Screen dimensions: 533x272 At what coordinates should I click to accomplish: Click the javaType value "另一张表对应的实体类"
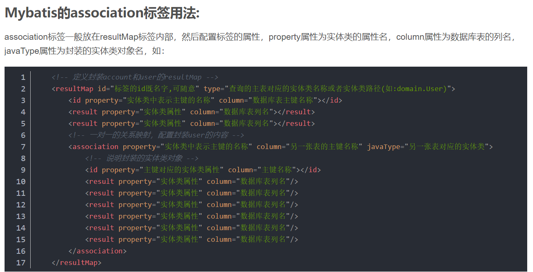(x=447, y=147)
